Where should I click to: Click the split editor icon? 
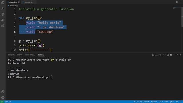pyautogui.click(x=177, y=2)
